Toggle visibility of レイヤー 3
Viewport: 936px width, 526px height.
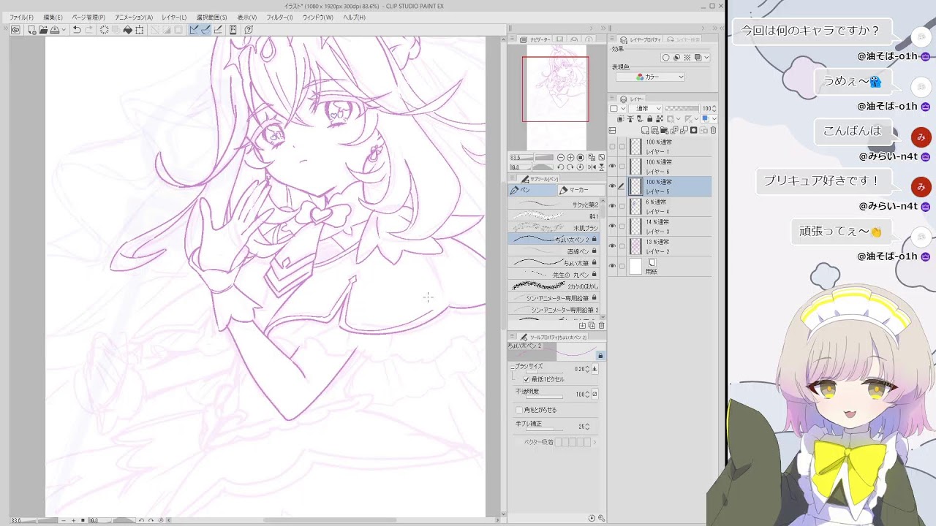coord(612,226)
